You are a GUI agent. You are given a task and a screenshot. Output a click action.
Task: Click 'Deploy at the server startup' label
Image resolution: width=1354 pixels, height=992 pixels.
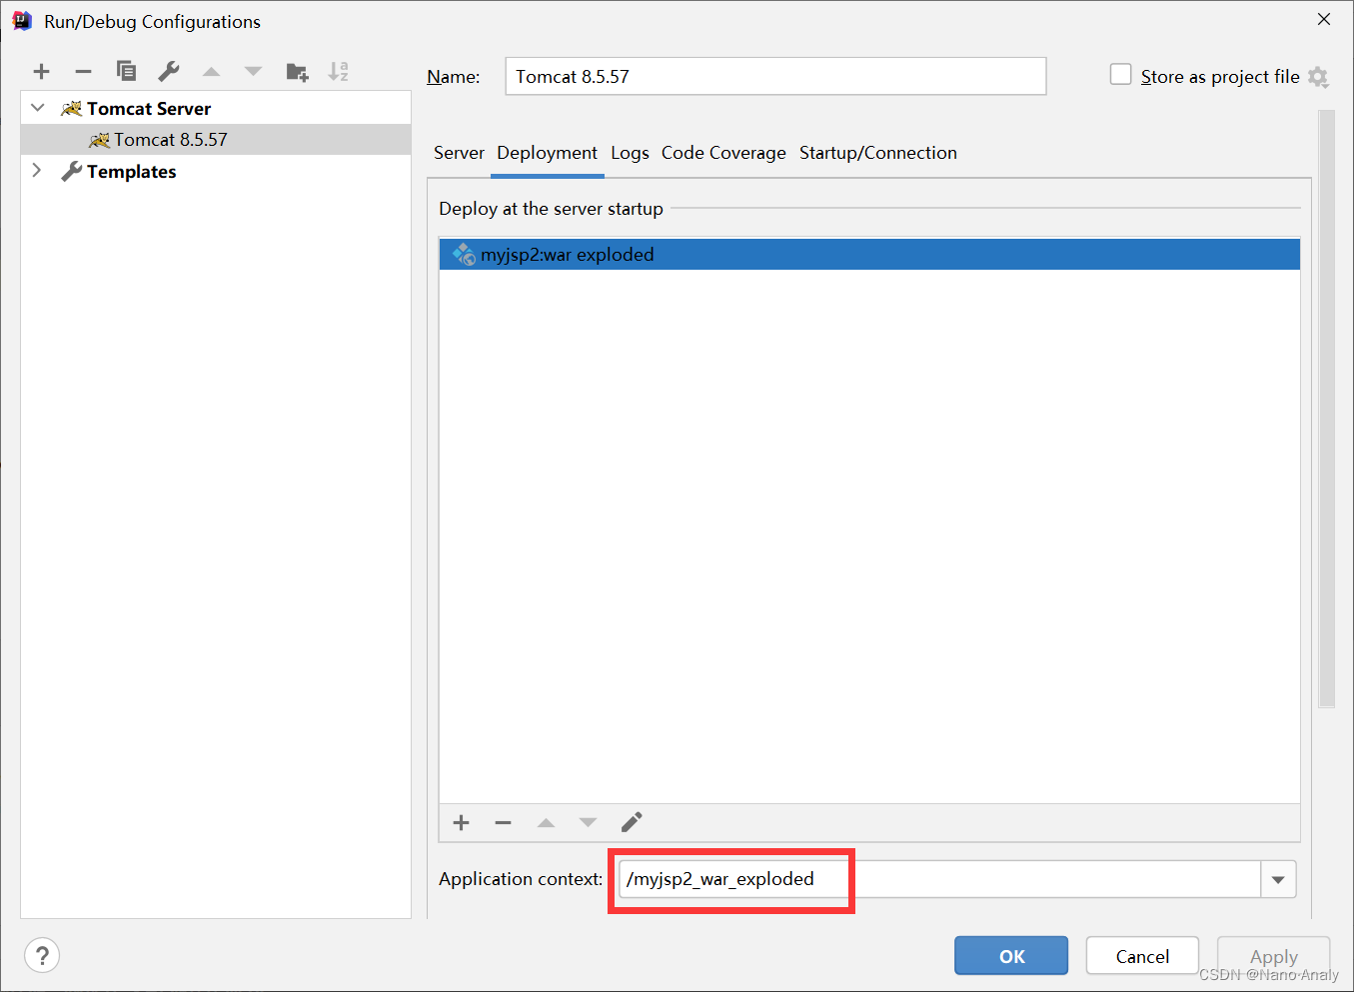[x=551, y=208]
